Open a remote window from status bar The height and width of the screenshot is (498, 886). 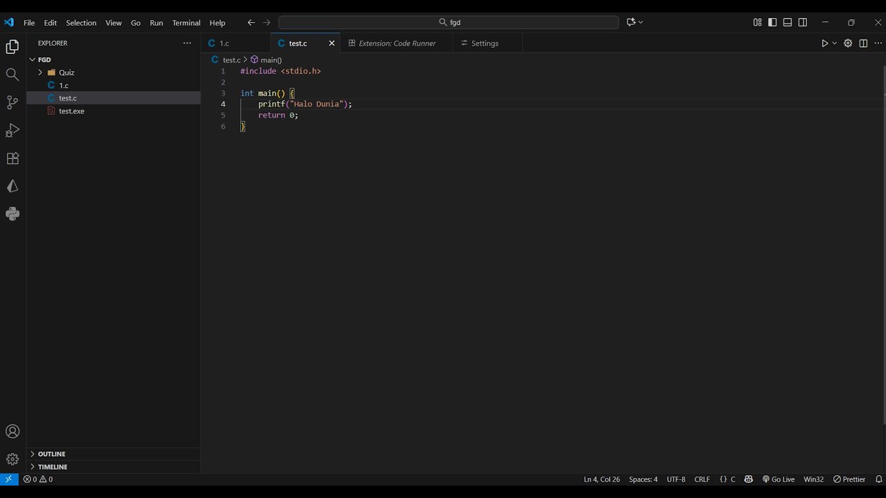(x=8, y=479)
